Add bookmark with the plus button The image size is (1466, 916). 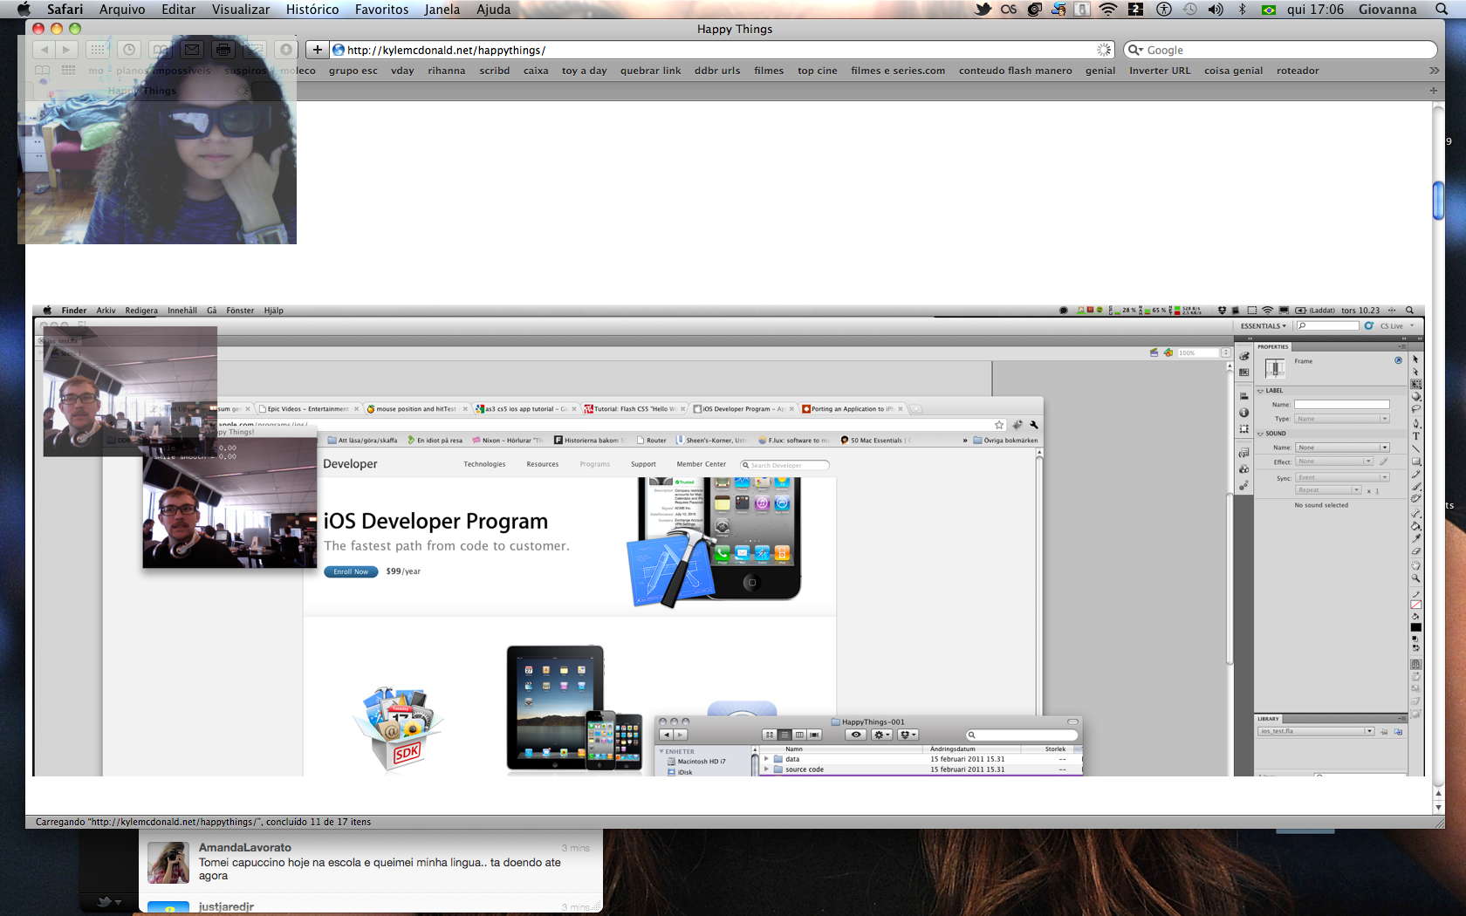click(x=318, y=50)
